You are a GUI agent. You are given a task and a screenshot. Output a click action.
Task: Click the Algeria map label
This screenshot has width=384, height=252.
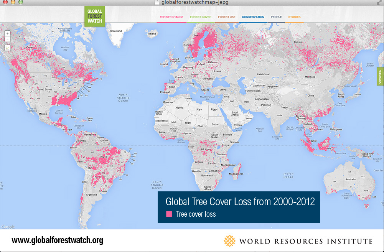pos(179,107)
